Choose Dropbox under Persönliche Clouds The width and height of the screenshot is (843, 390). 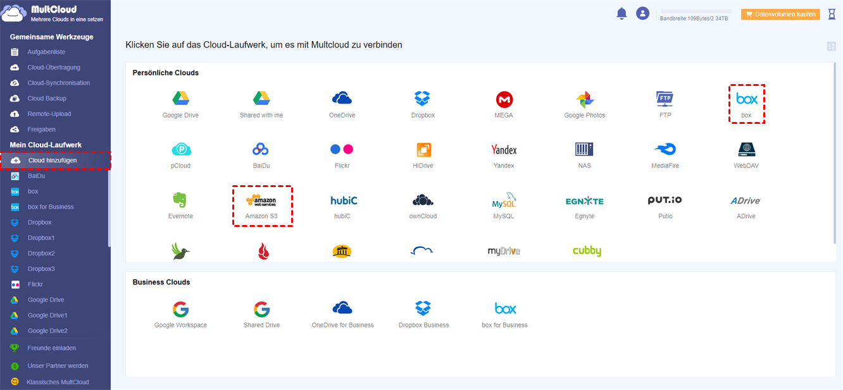tap(422, 104)
